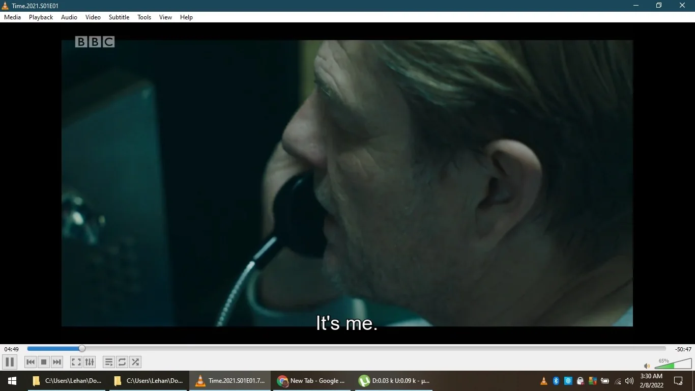Jump to previous media in playlist
Viewport: 695px width, 391px height.
pyautogui.click(x=31, y=362)
